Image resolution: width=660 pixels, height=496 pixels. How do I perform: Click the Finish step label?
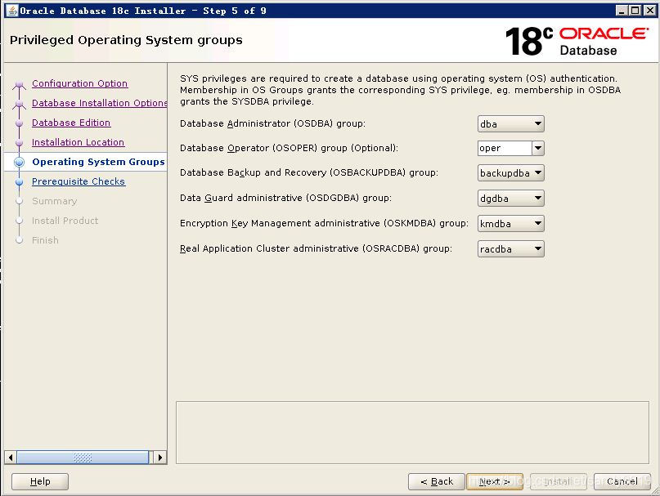pos(45,240)
